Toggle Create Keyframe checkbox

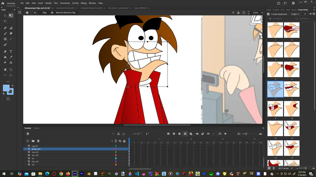[268, 14]
